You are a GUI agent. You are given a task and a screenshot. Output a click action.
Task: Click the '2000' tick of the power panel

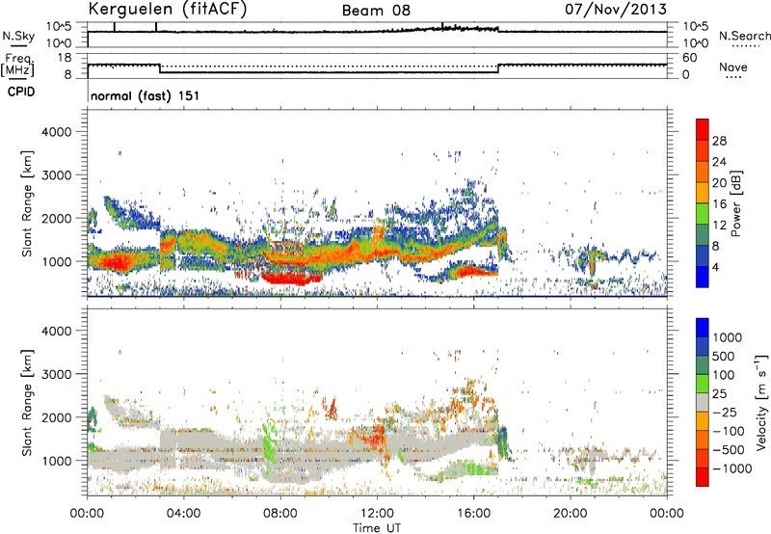pos(56,218)
